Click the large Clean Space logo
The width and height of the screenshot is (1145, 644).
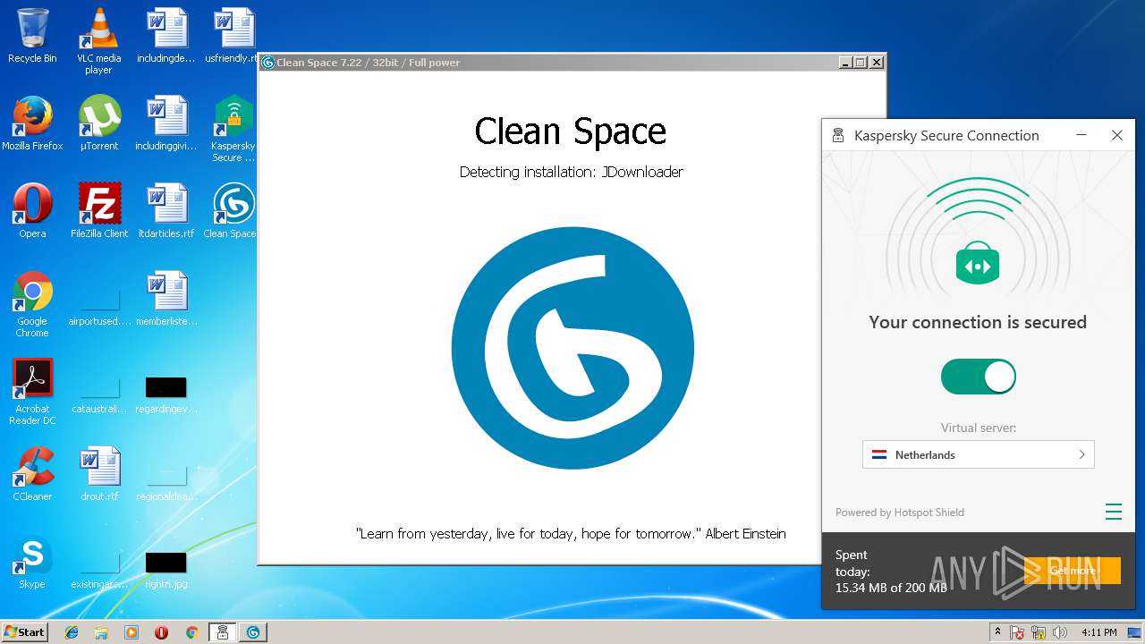pos(572,348)
